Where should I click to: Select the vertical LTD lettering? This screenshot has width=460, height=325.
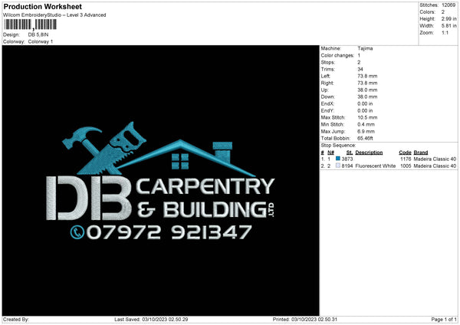click(271, 210)
